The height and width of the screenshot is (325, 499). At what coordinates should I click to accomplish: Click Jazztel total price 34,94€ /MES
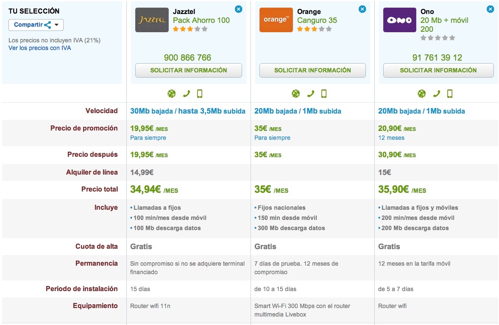[x=154, y=189]
